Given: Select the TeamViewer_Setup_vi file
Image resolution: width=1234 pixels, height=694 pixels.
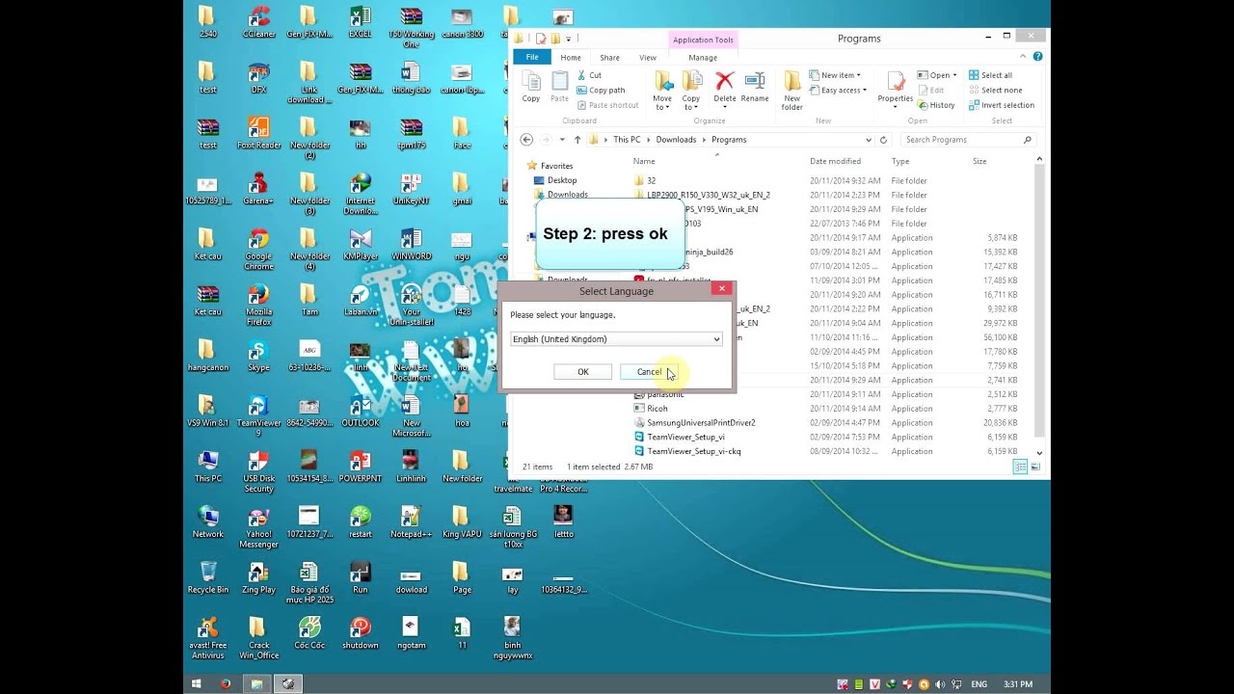Looking at the screenshot, I should [685, 437].
